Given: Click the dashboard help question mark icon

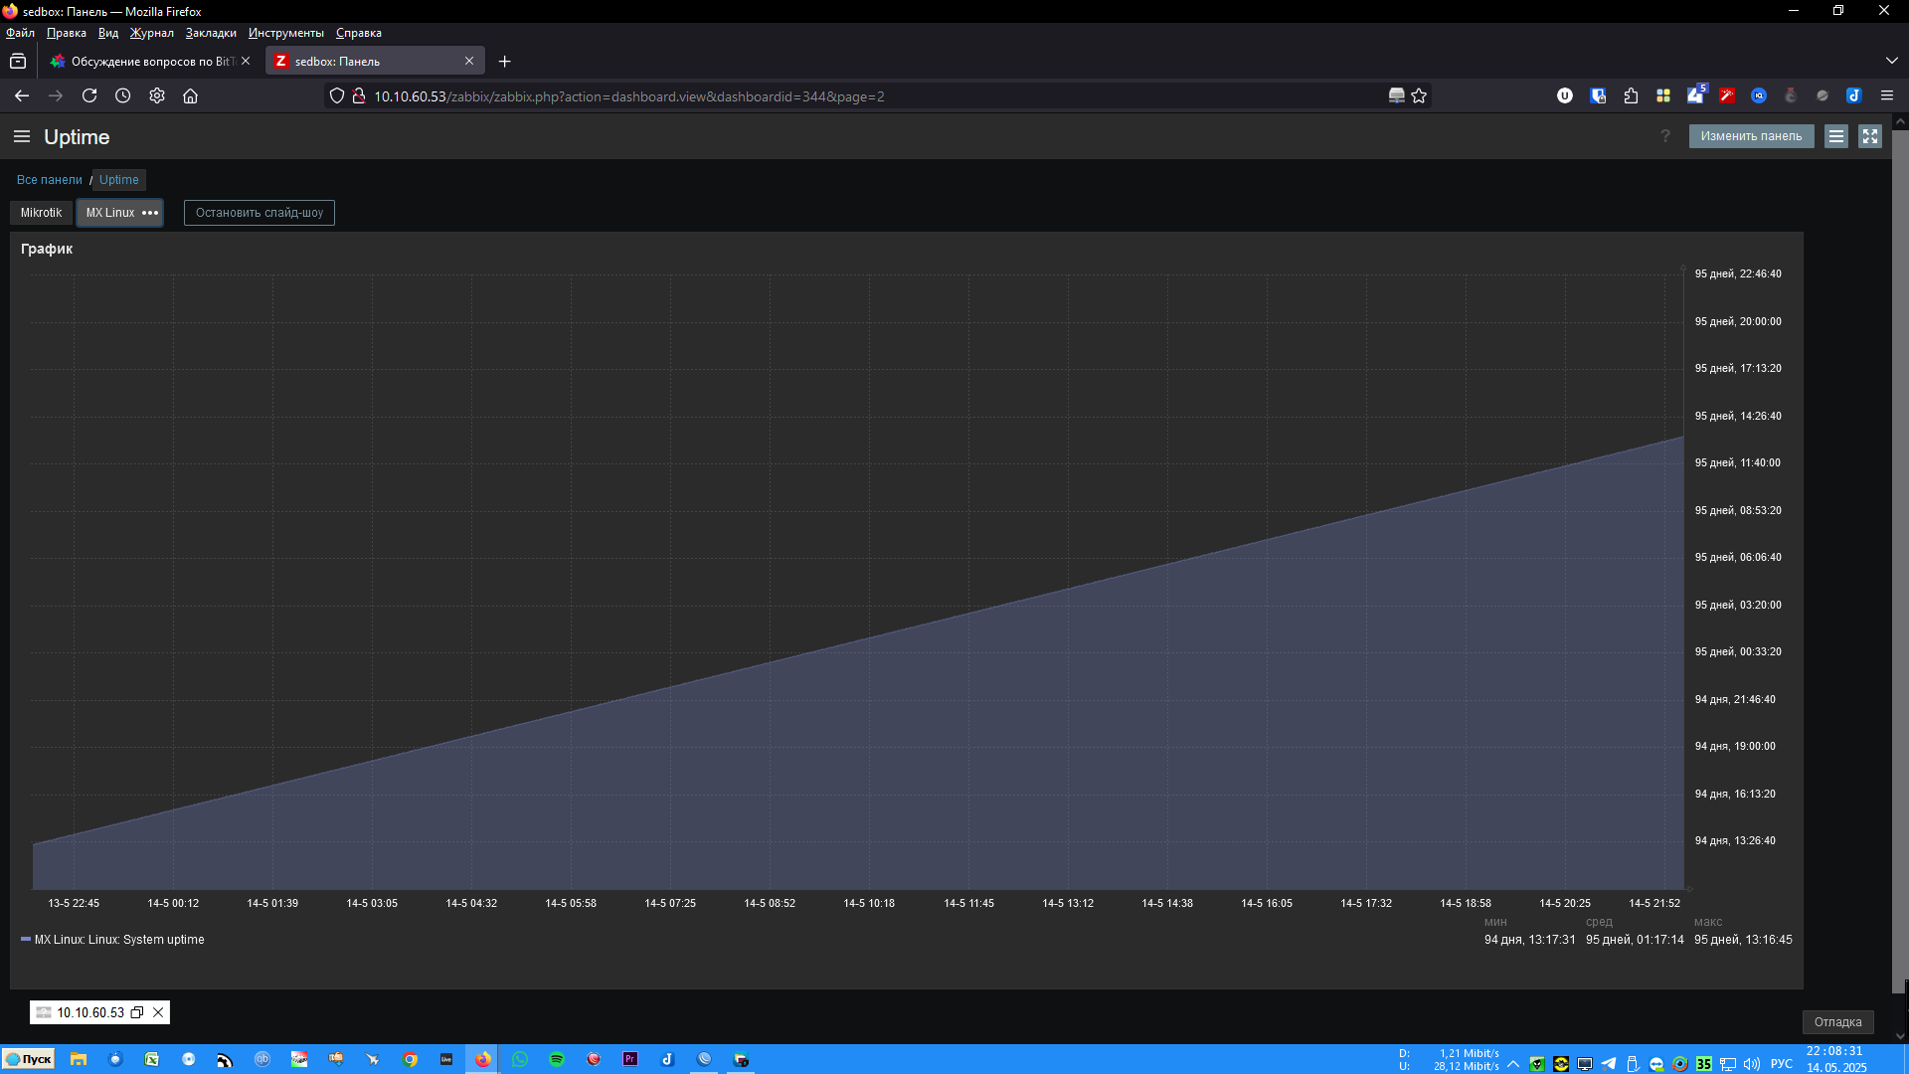Looking at the screenshot, I should 1665,136.
